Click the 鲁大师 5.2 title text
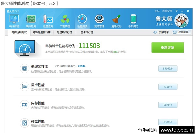196x135 pixels. 13,11
